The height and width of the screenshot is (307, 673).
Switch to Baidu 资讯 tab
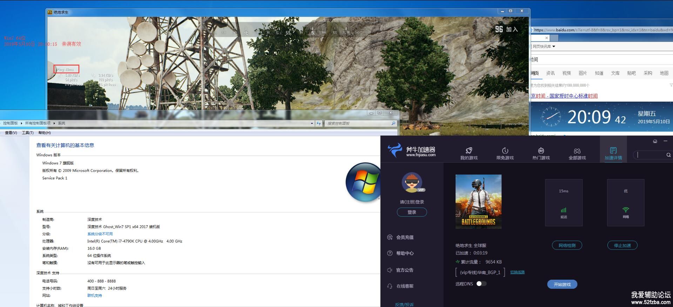[550, 73]
